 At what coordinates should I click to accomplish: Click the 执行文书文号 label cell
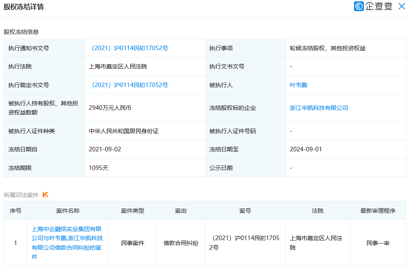(245, 66)
